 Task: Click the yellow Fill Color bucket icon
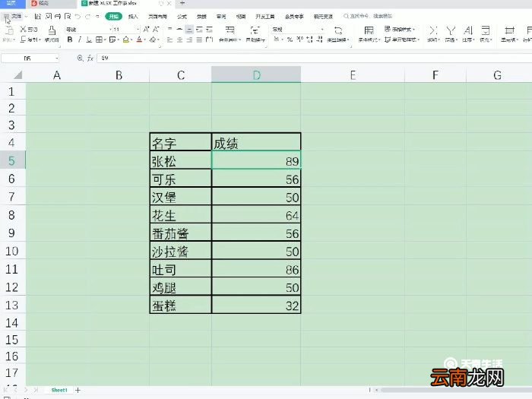[x=126, y=40]
